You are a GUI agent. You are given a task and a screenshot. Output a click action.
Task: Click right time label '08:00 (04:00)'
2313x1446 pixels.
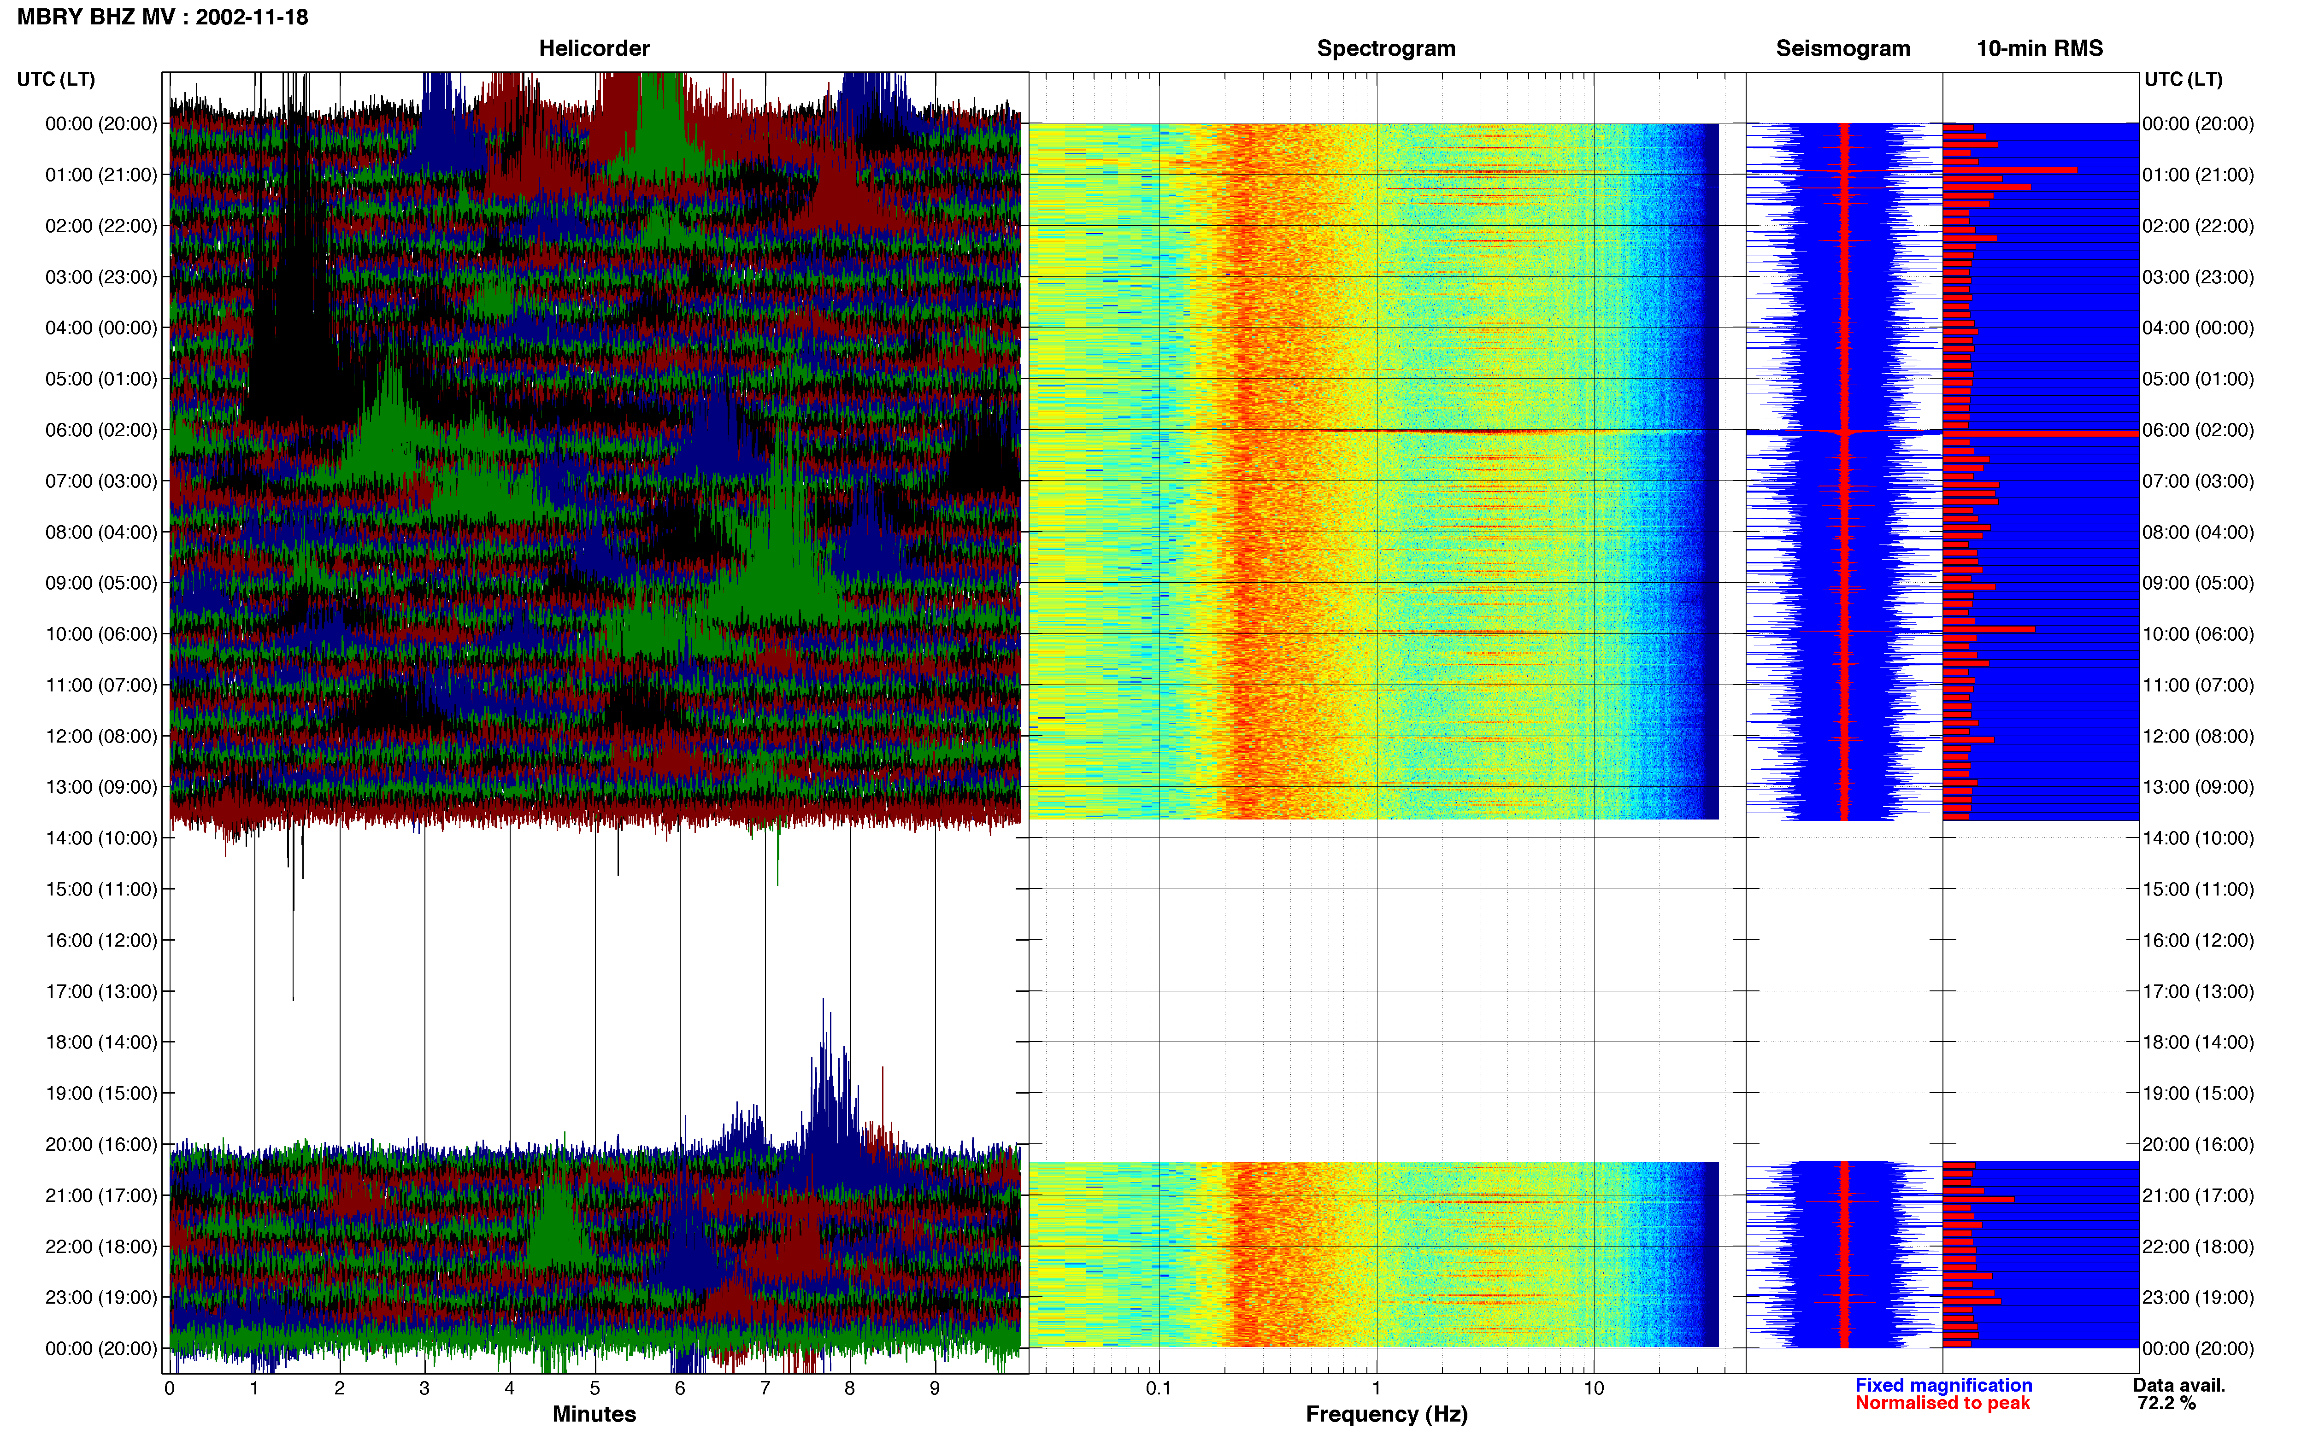point(2198,533)
